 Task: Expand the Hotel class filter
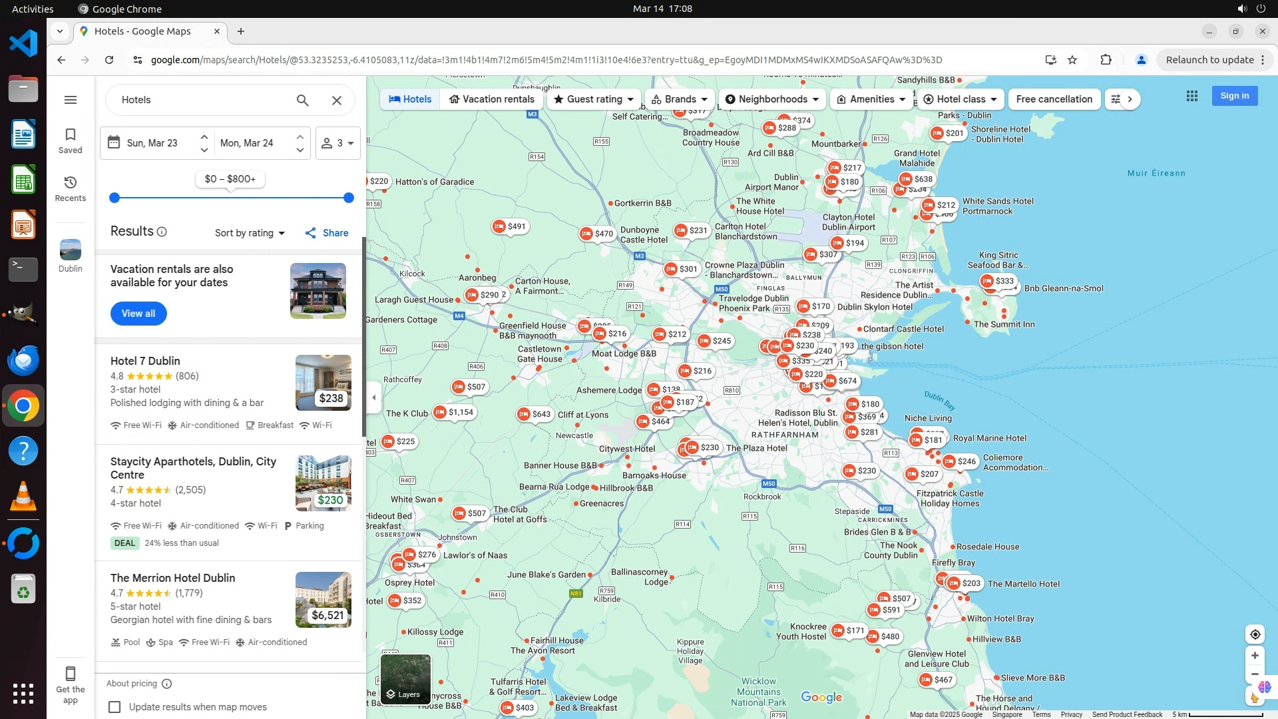point(960,99)
